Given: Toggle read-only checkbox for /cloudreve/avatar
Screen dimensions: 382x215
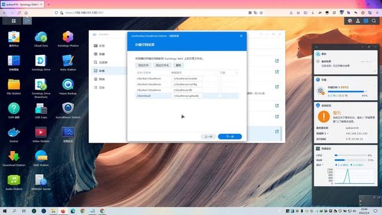Looking at the screenshot, I should coord(220,78).
